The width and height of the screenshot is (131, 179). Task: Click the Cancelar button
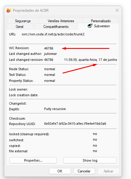click(84, 171)
